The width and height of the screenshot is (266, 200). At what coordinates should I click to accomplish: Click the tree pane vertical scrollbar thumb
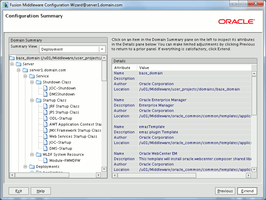(104, 71)
